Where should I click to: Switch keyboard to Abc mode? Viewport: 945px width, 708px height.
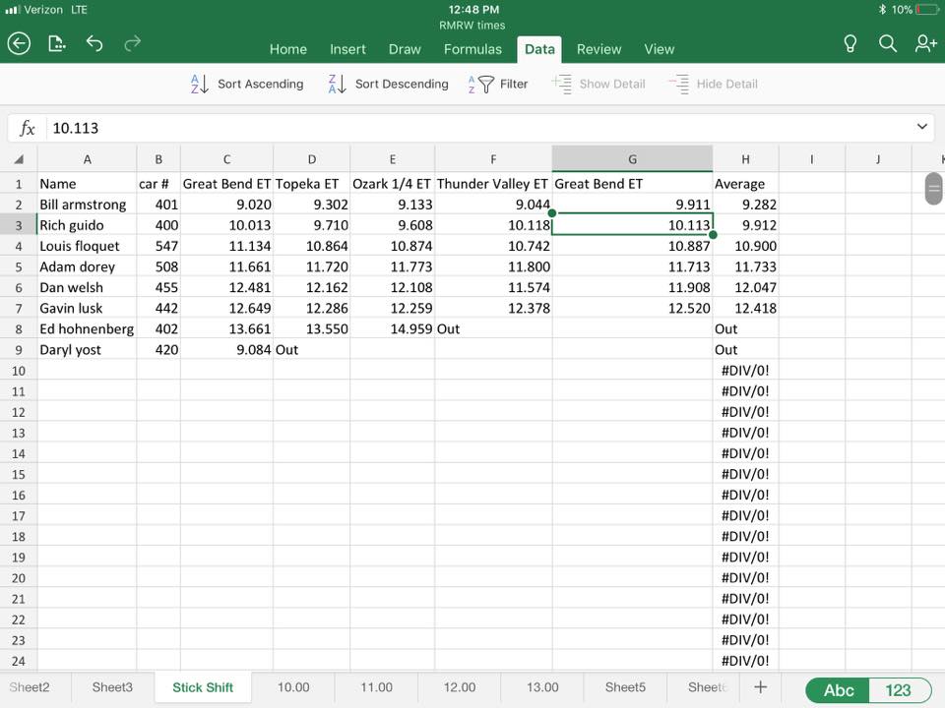838,689
